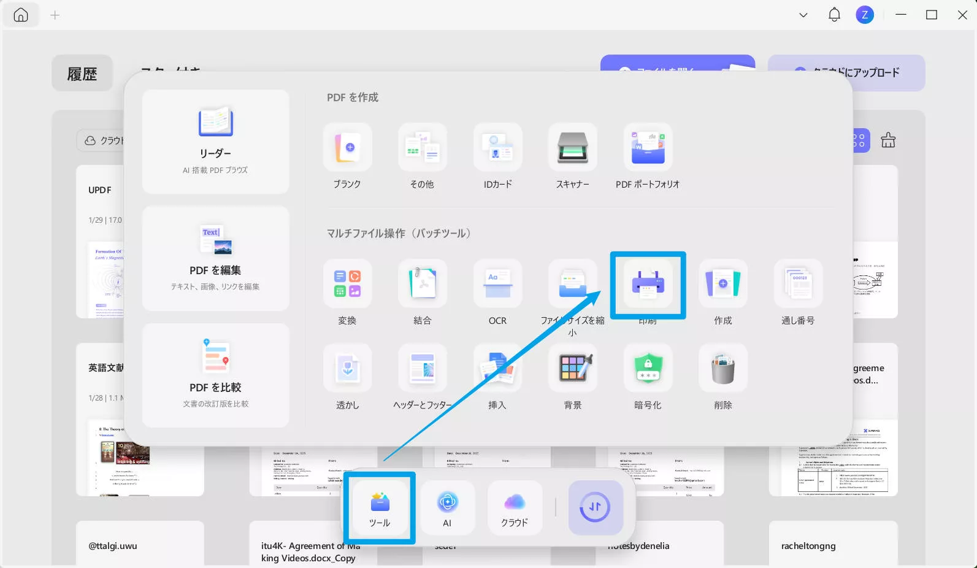Open the AI assistant from dock
The height and width of the screenshot is (568, 977).
click(447, 508)
